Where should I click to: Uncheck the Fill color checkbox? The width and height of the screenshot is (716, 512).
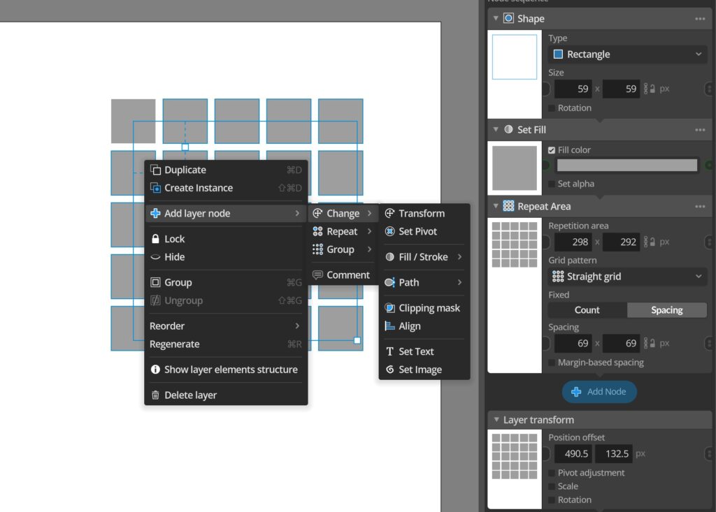pos(552,150)
